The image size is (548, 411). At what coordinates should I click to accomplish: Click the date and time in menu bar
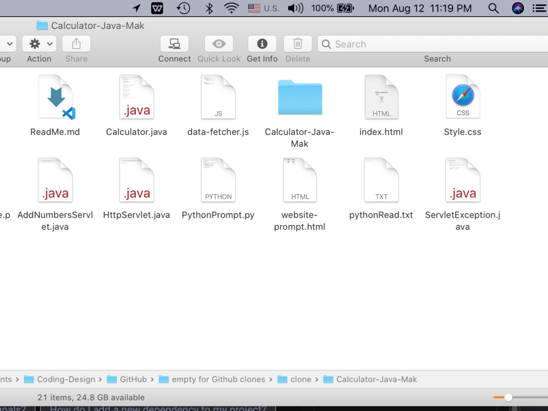pyautogui.click(x=419, y=8)
